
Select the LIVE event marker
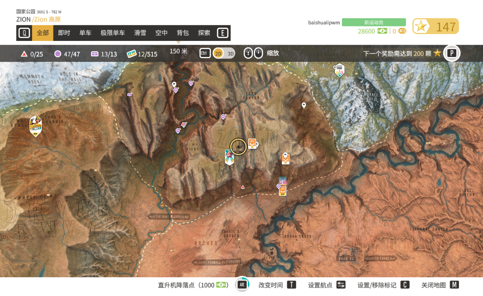tap(283, 181)
